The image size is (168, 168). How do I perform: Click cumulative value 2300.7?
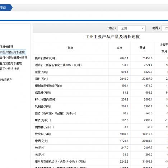[148, 106]
